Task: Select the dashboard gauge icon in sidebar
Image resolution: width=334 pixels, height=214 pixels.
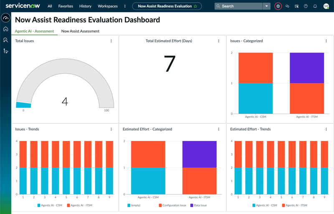Action: tap(6, 18)
